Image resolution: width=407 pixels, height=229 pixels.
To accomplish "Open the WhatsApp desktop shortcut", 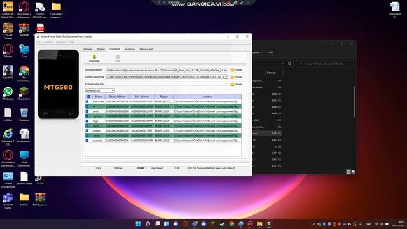I will pyautogui.click(x=8, y=94).
